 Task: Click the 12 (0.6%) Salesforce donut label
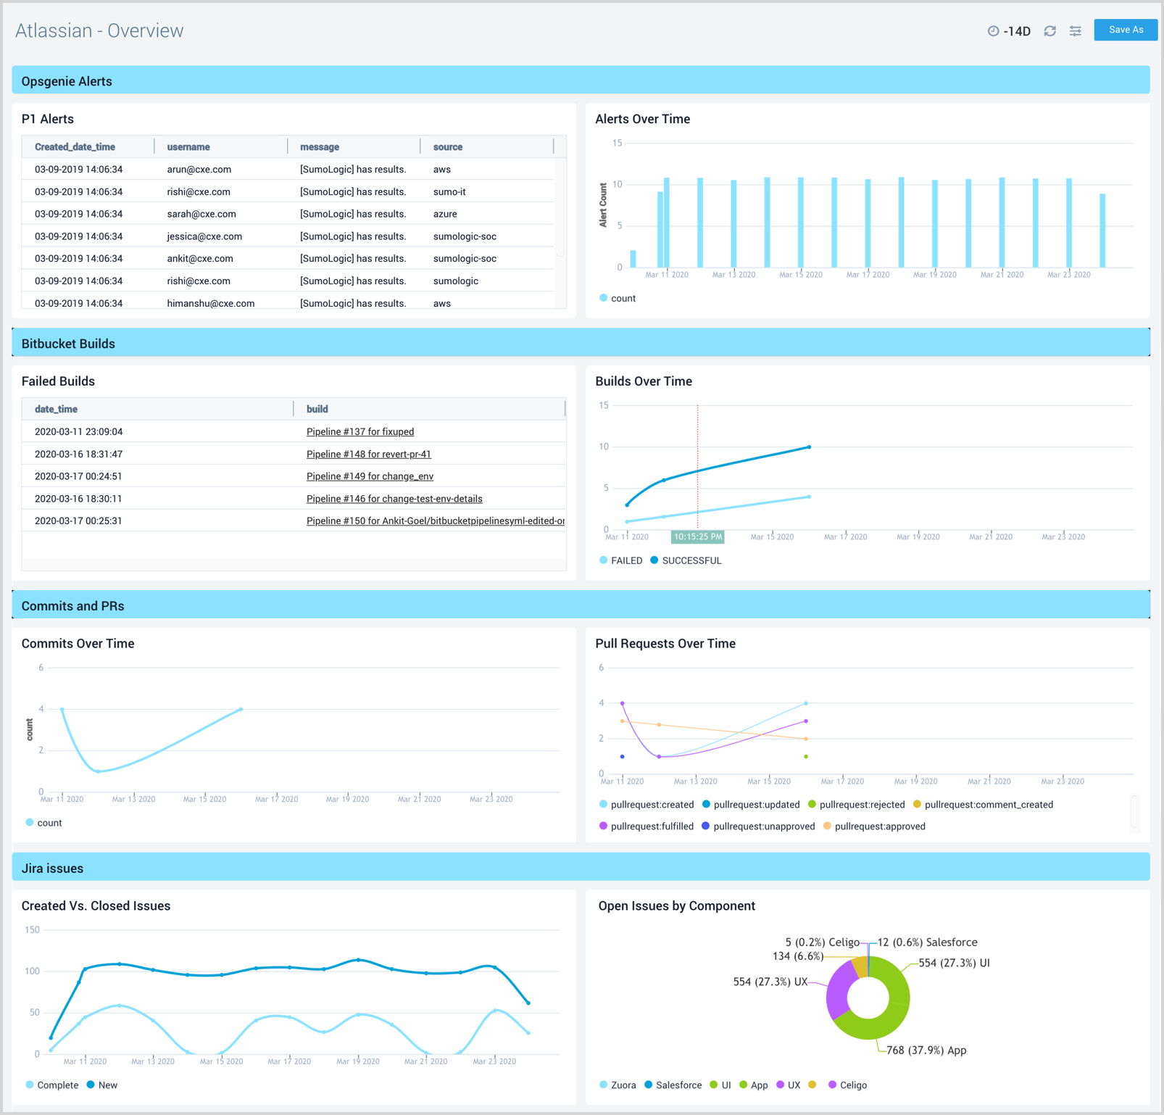pos(927,942)
